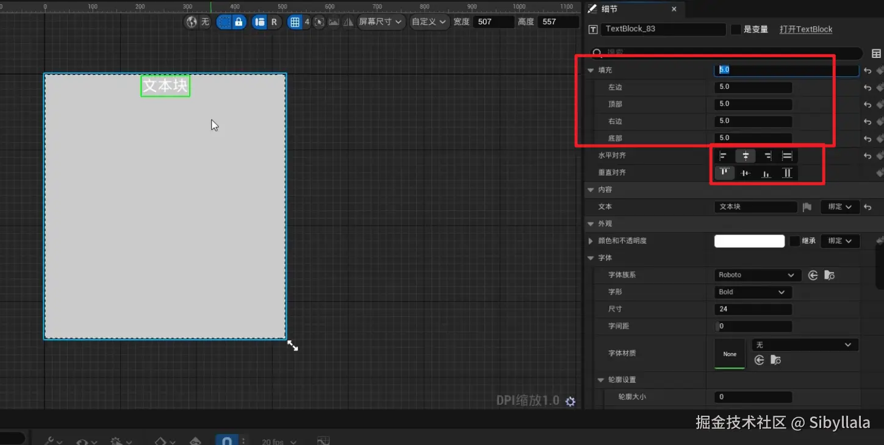
Task: Click the TextBlock_83 name field
Action: [663, 29]
